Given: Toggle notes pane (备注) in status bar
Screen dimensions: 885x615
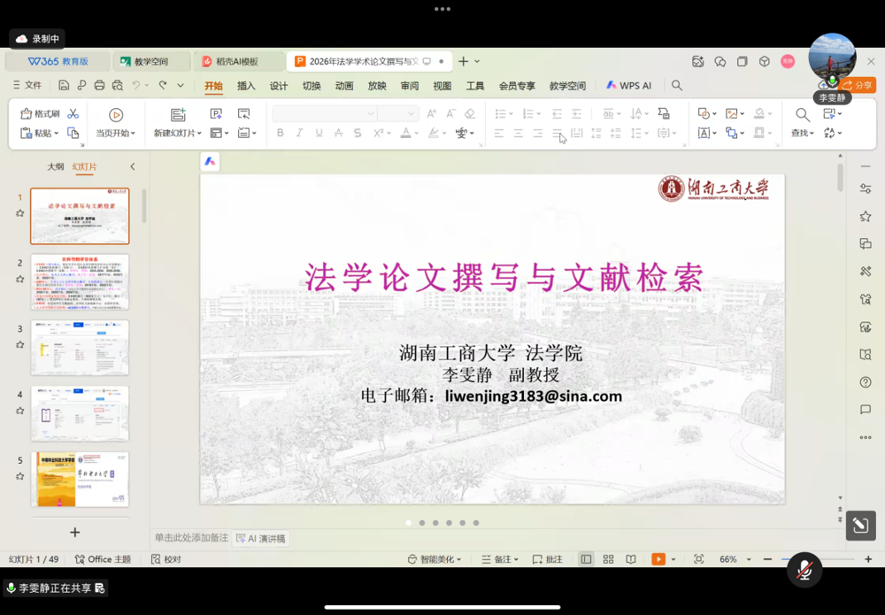Looking at the screenshot, I should click(x=499, y=559).
